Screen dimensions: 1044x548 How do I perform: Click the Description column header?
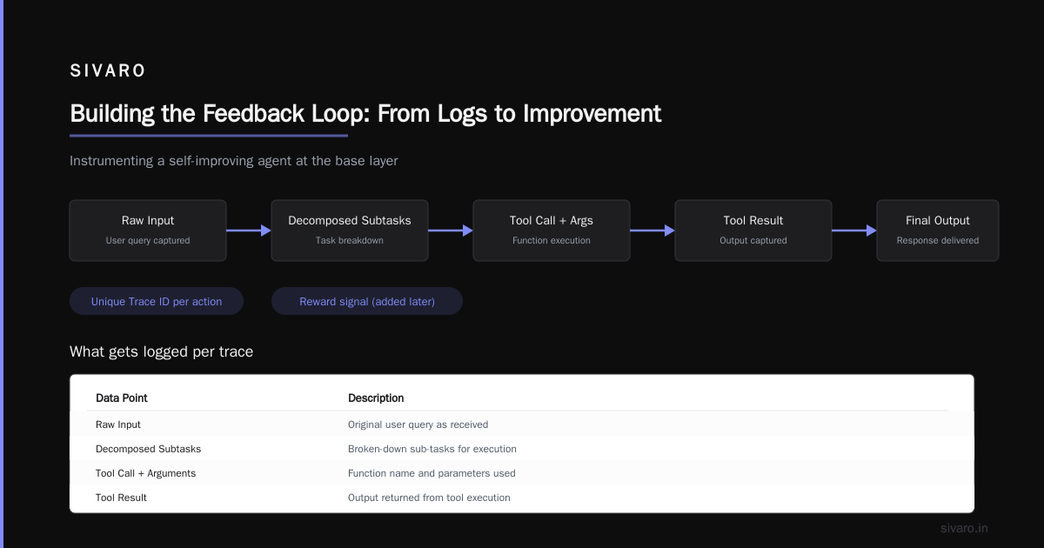click(x=376, y=398)
